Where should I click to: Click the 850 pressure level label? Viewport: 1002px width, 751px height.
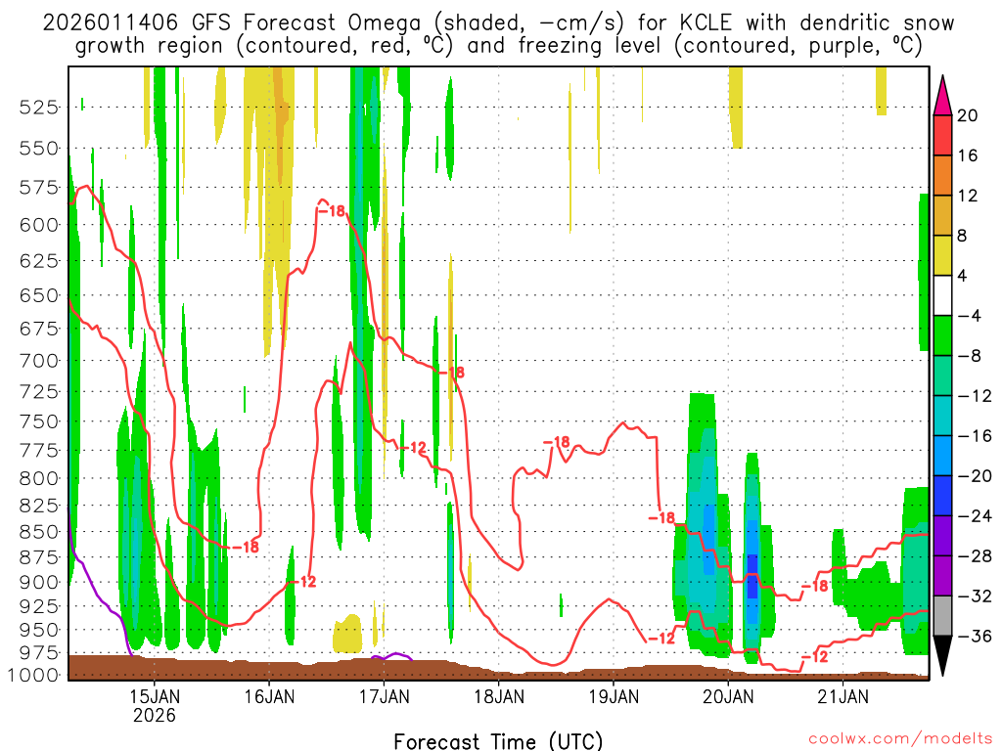[39, 532]
